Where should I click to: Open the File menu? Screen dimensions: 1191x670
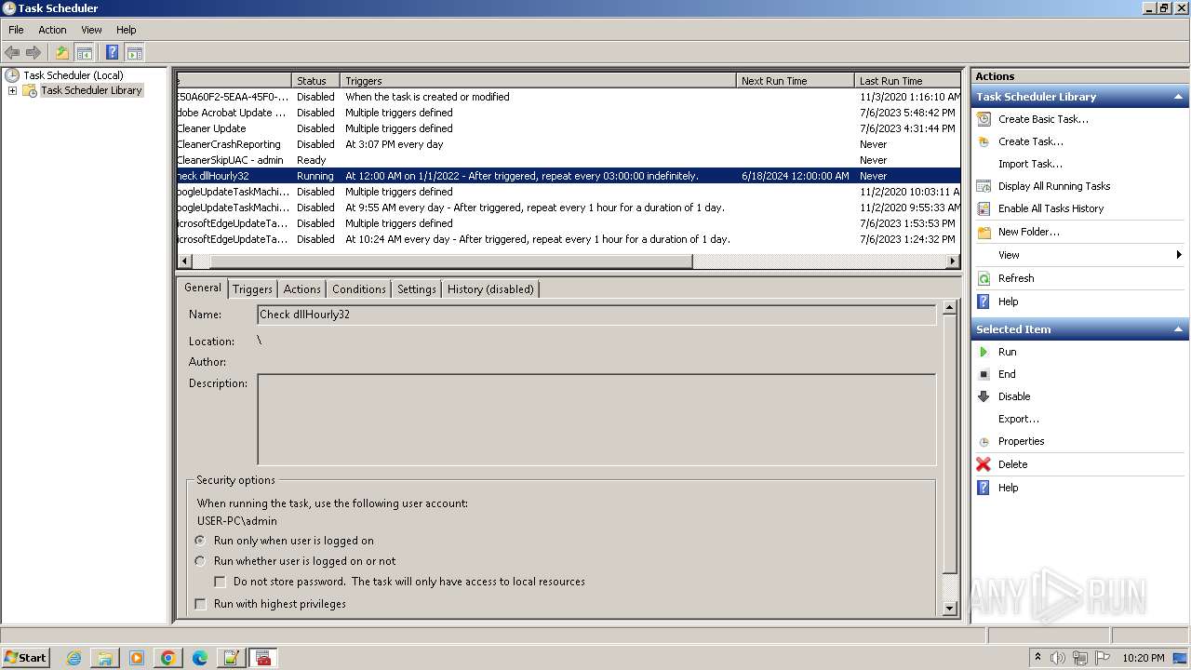point(16,30)
